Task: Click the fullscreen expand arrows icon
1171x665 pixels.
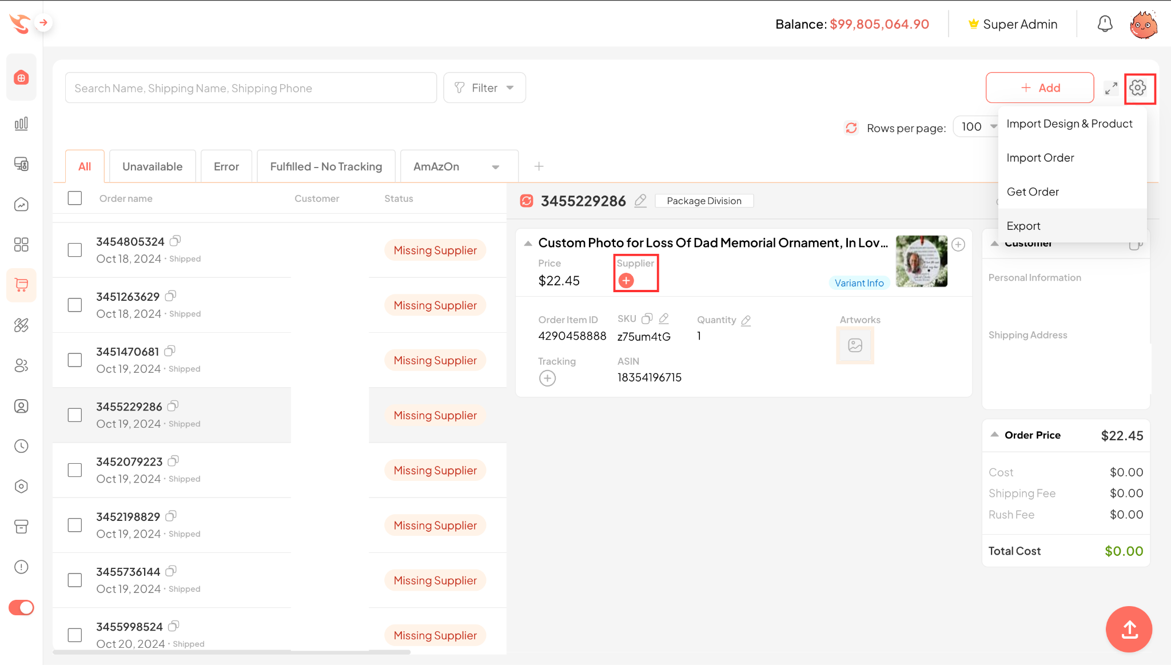Action: (1110, 88)
